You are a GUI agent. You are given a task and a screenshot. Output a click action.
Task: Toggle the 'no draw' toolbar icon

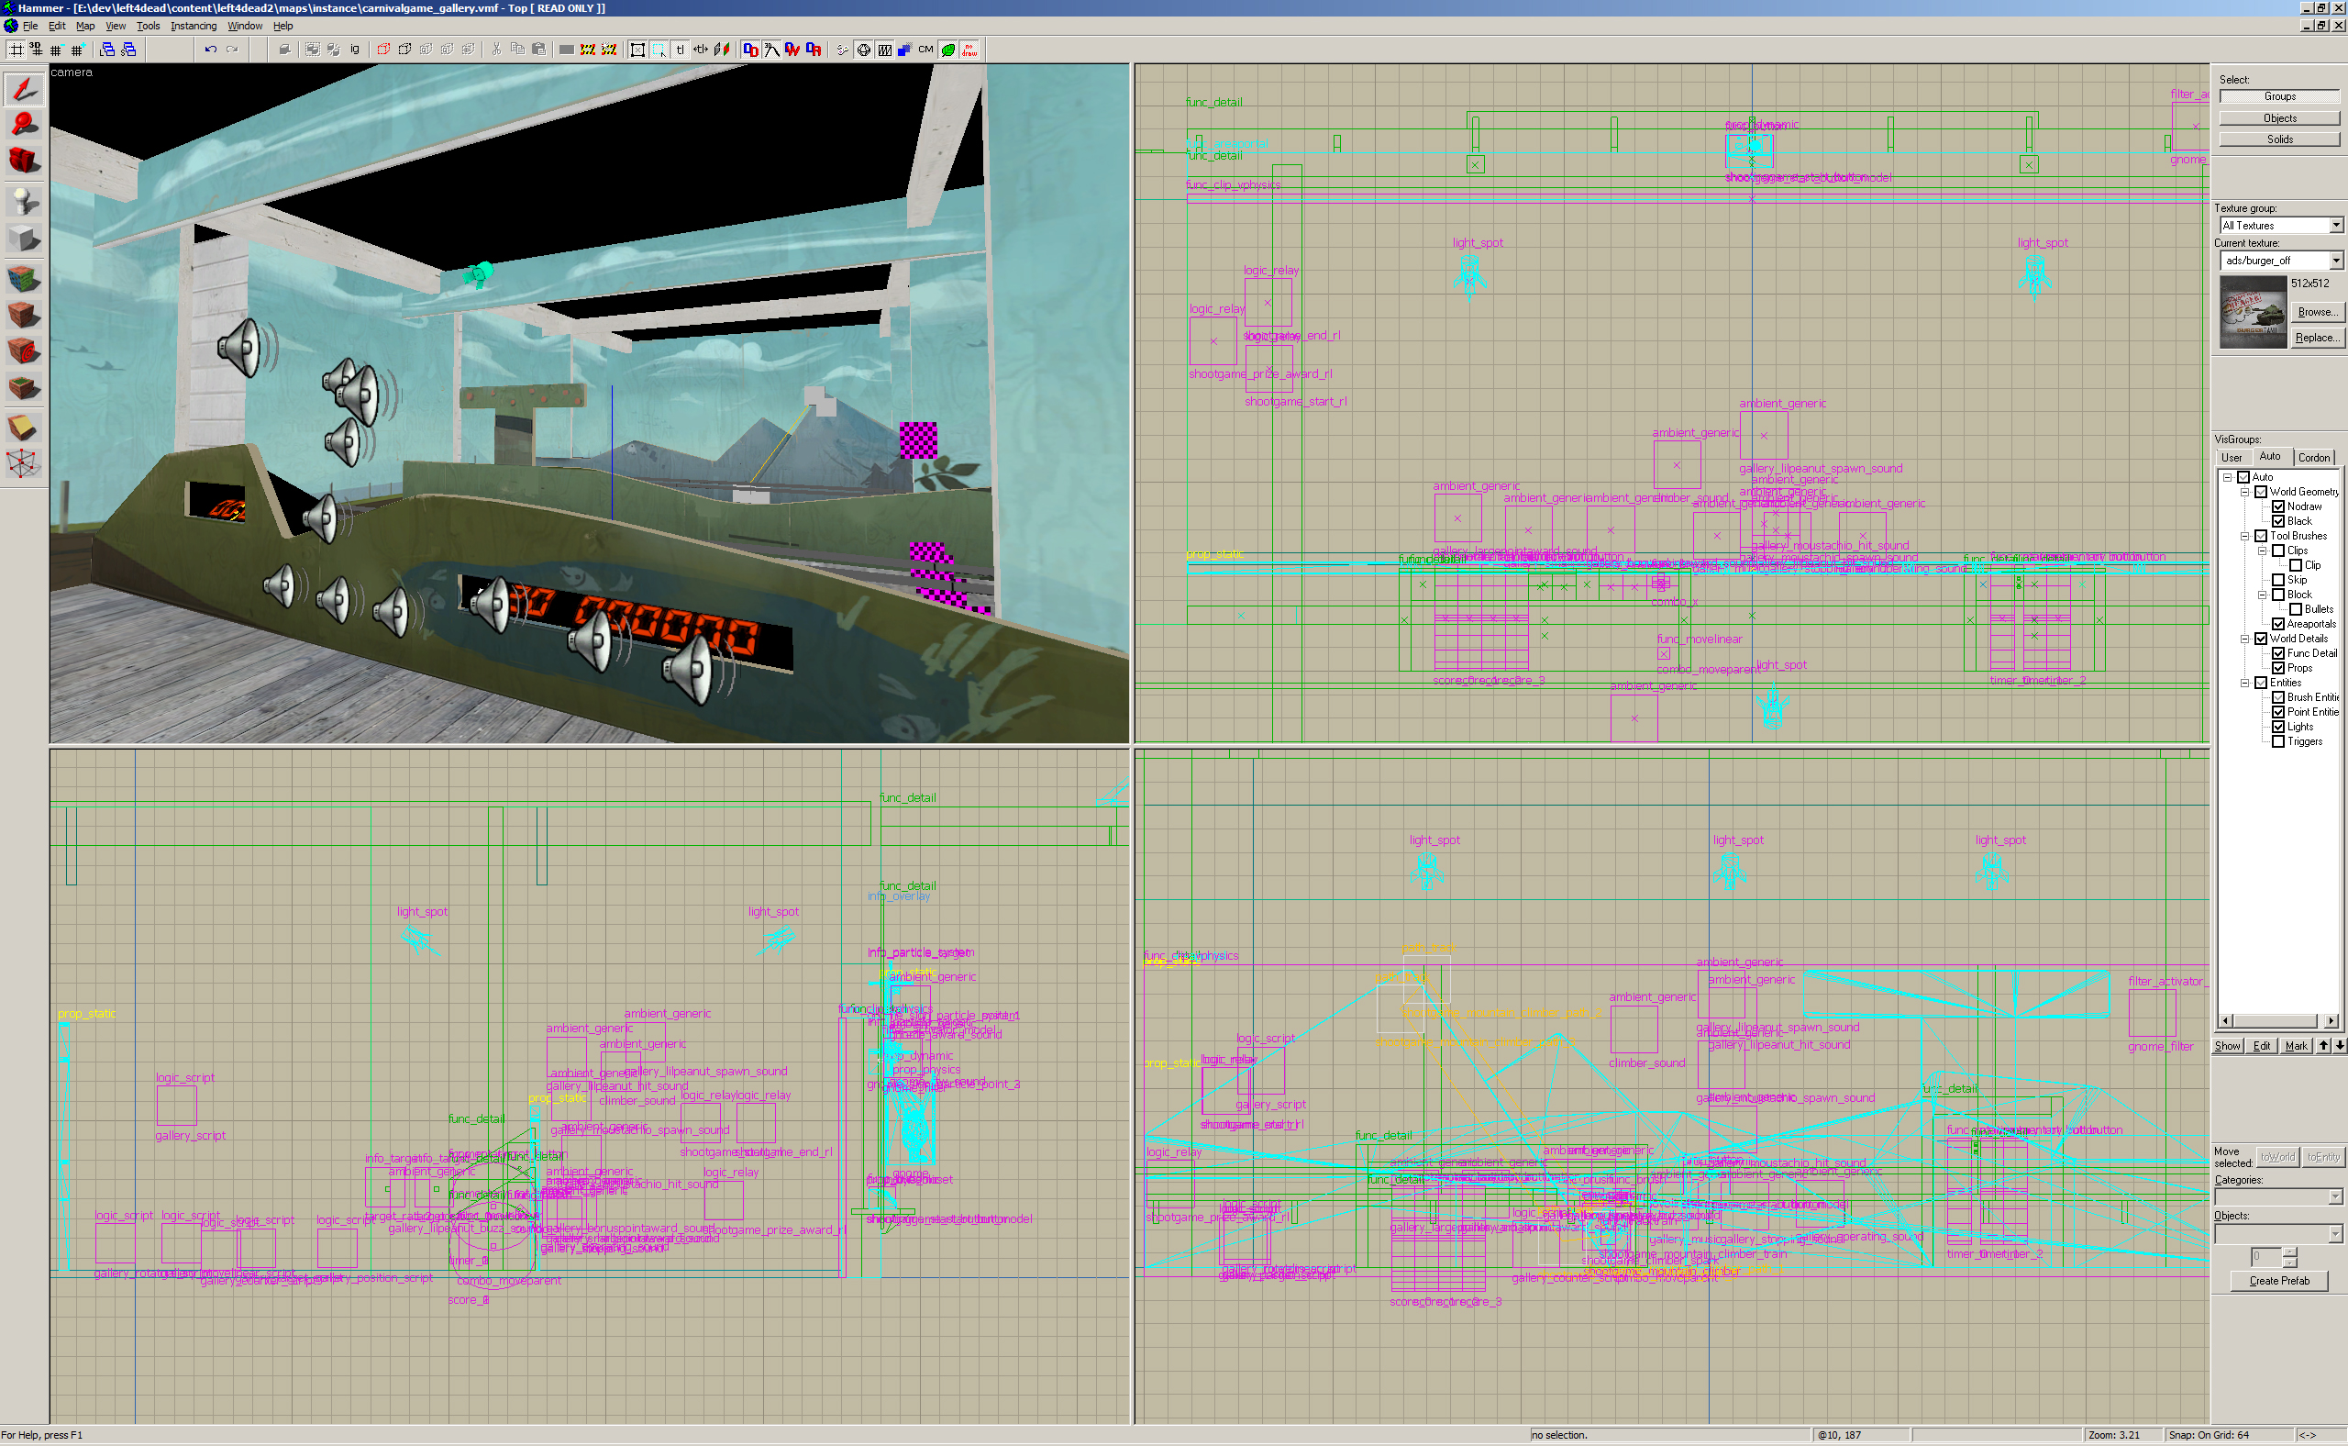(969, 50)
